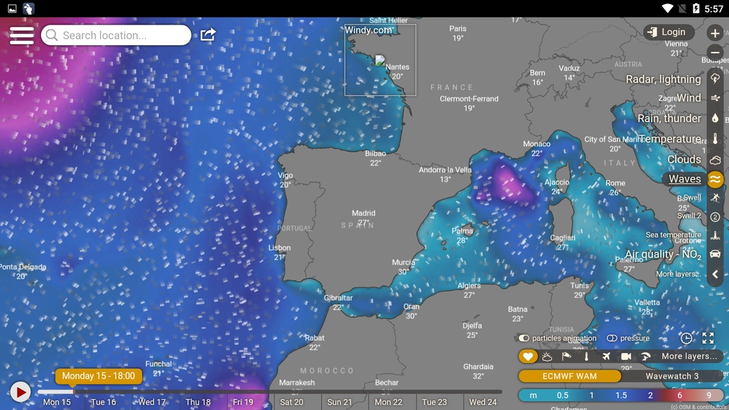Toggle fullscreen map mode
This screenshot has width=729, height=410.
(708, 338)
